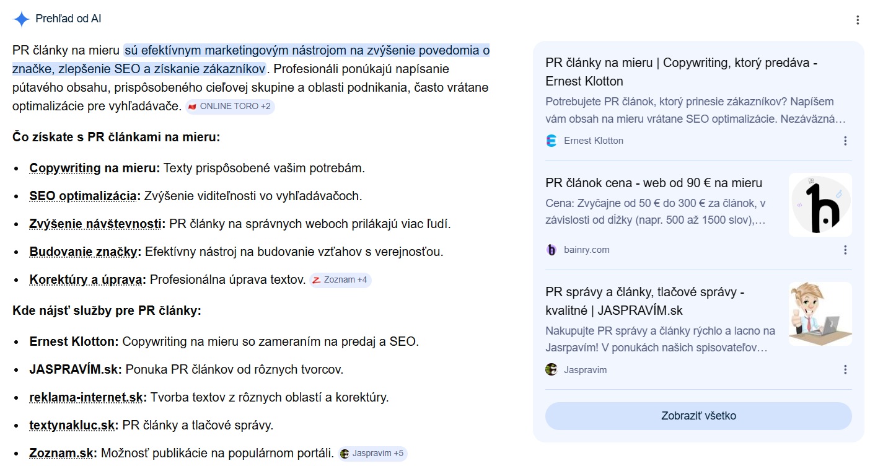Click the textynakluc.sk term
The width and height of the screenshot is (870, 466).
pos(74,425)
